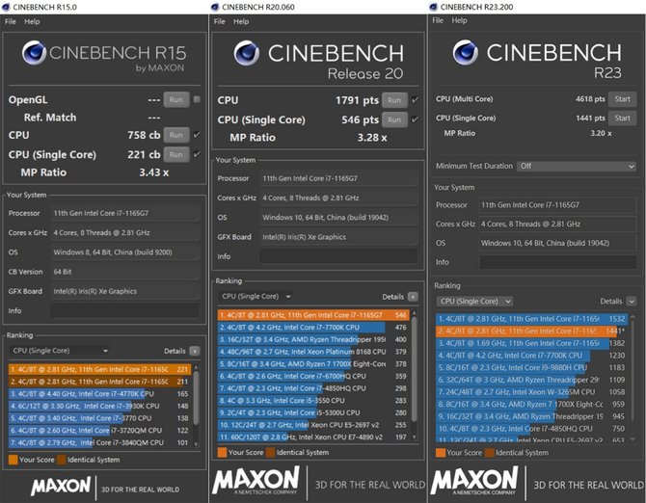Click the Details arrow icon in R15 ranking
This screenshot has height=503, width=646.
click(x=195, y=351)
